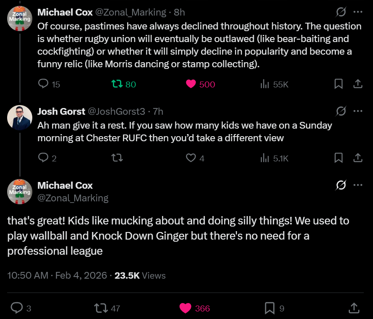Viewport: 373px width, 319px height.
Task: View analytics of the 55K views tweet
Action: pyautogui.click(x=265, y=84)
